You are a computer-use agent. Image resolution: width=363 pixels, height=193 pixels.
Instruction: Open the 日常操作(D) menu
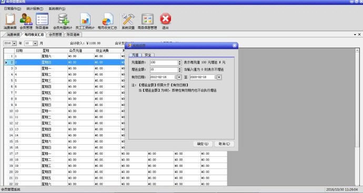[13, 8]
